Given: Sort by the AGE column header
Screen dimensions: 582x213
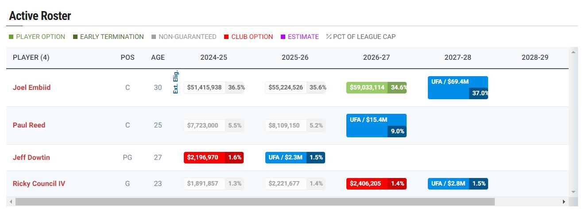Looking at the screenshot, I should coord(158,58).
